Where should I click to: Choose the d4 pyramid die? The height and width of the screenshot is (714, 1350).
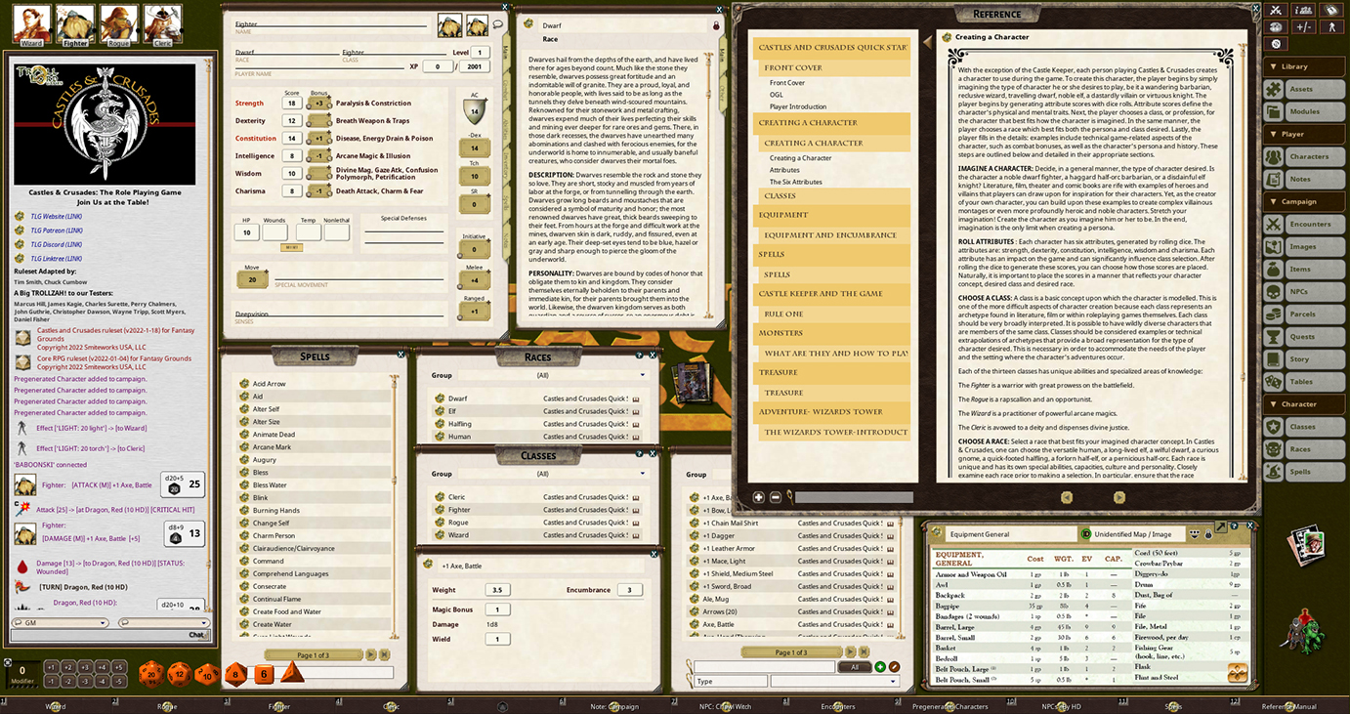click(293, 673)
